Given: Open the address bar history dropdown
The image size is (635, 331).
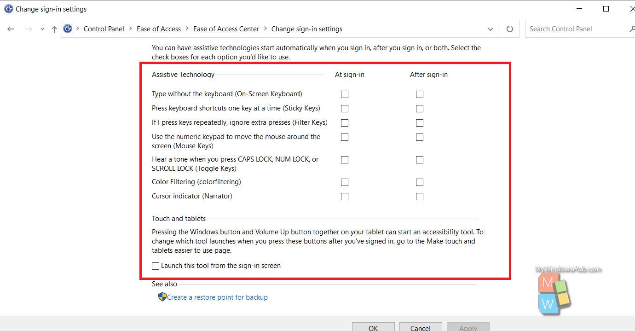Looking at the screenshot, I should (x=491, y=29).
